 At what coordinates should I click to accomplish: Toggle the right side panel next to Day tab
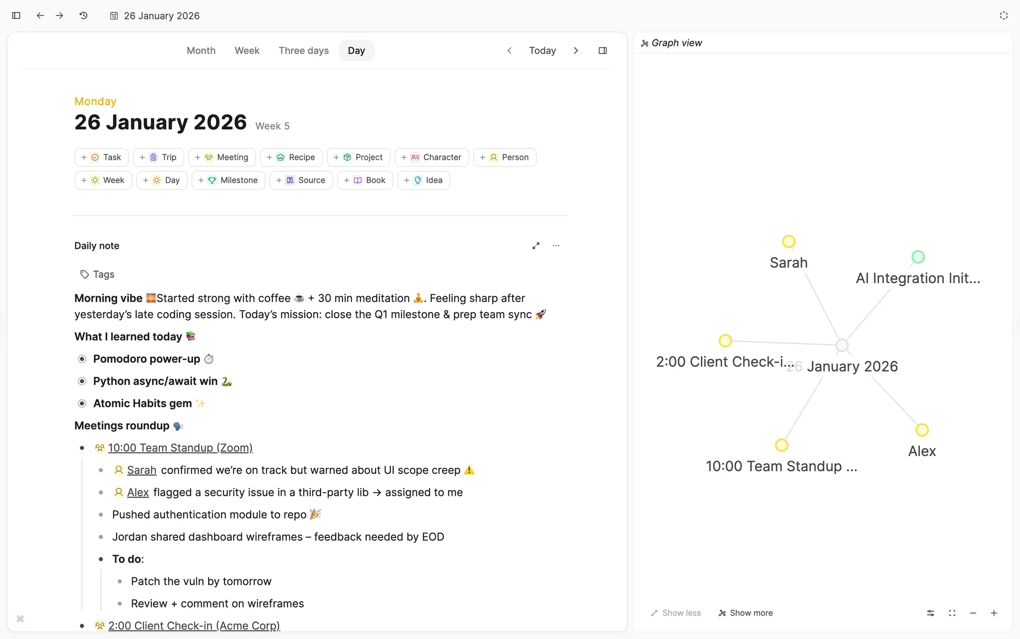pyautogui.click(x=603, y=50)
